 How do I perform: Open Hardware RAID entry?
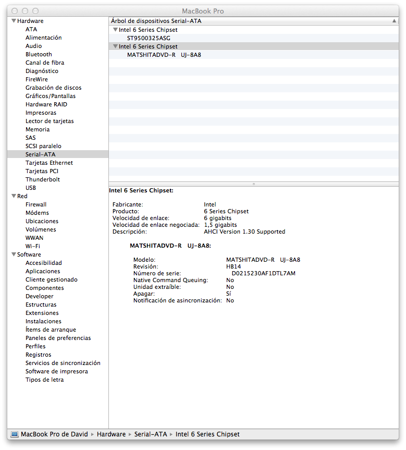tap(46, 104)
